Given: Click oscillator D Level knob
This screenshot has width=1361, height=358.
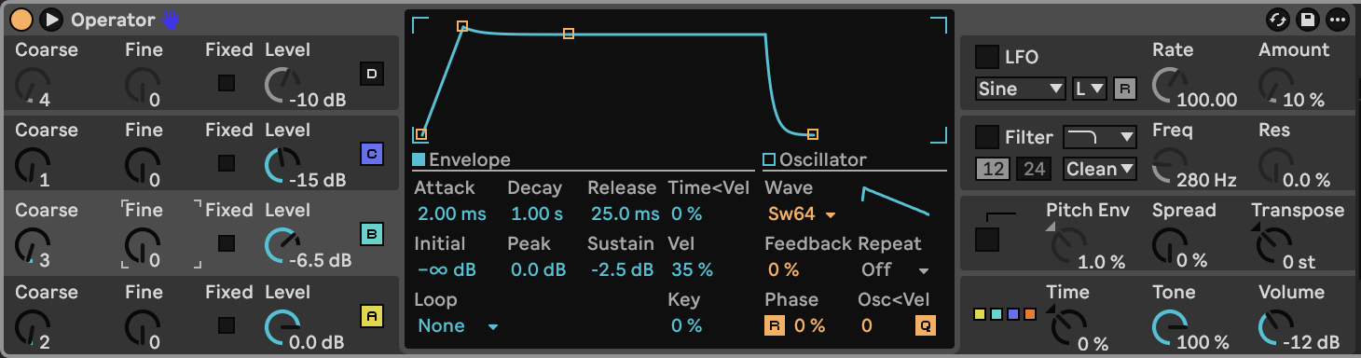Looking at the screenshot, I should coord(282,85).
